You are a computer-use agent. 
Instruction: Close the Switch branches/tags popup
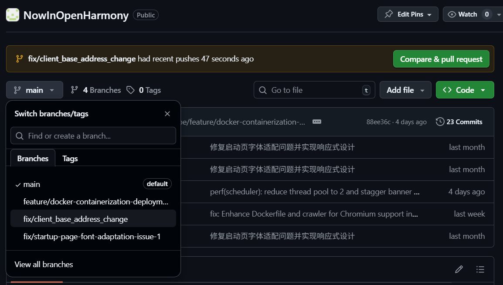coord(167,114)
